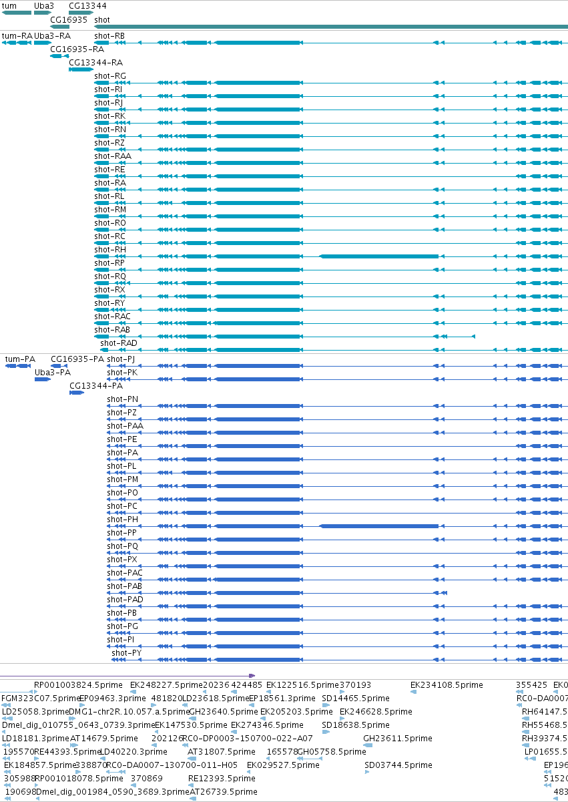This screenshot has height=802, width=568.
Task: Click the shot-PL protein label
Action: 121,466
